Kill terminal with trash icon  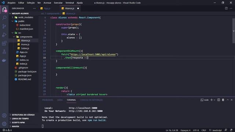(223, 100)
